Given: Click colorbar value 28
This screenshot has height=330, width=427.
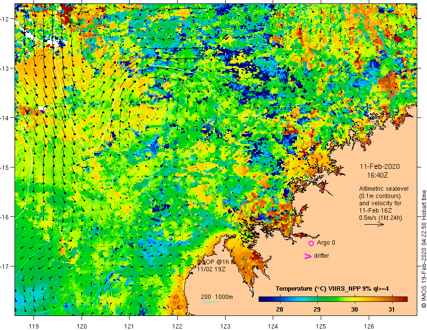Looking at the screenshot, I should pyautogui.click(x=279, y=310).
